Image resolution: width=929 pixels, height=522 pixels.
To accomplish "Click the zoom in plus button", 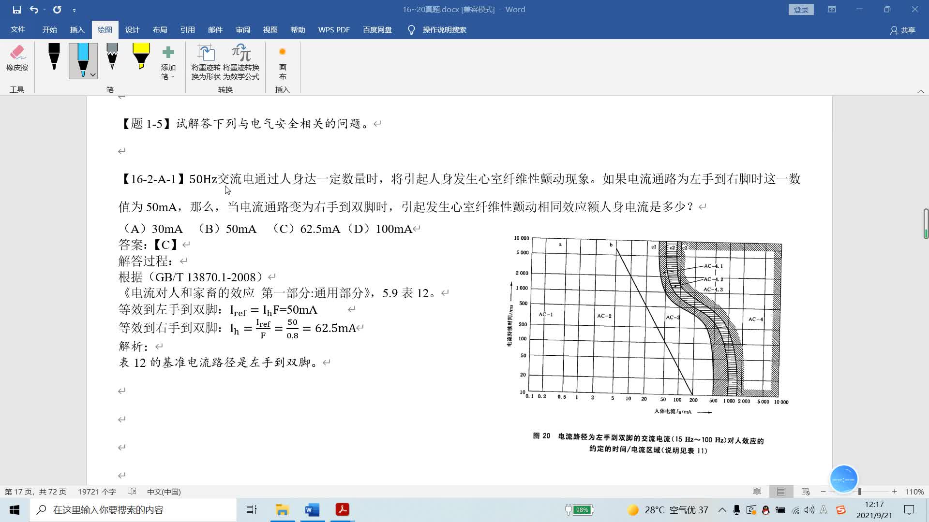I will (x=894, y=492).
